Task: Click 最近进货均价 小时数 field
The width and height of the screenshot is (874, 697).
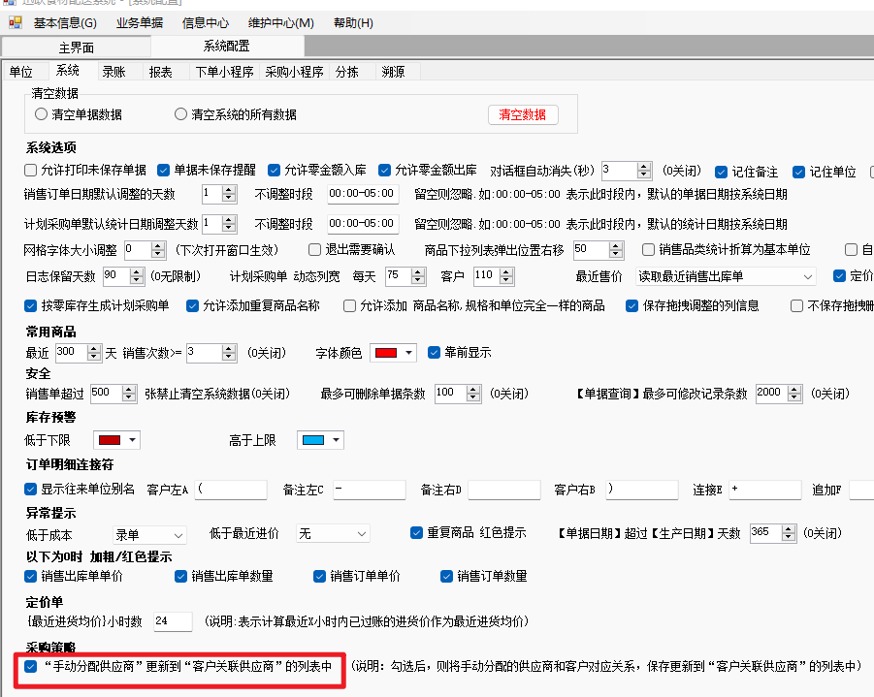Action: tap(174, 621)
